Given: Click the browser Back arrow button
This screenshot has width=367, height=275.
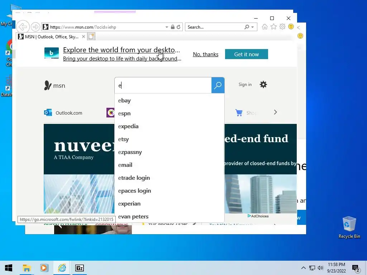Looking at the screenshot, I should tap(23, 27).
